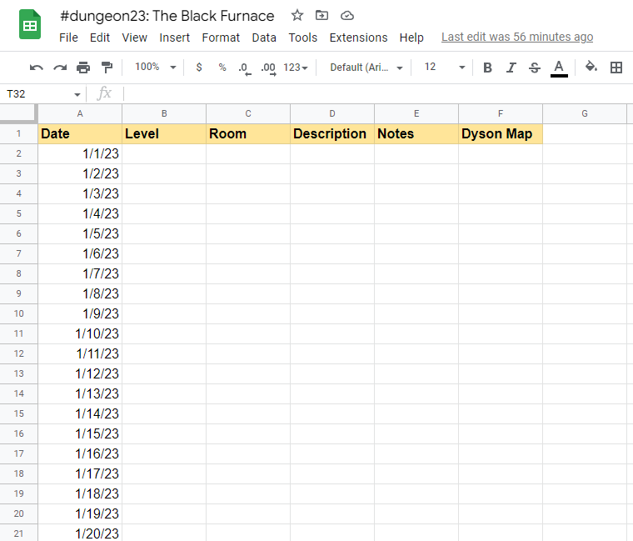
Task: Increase decimal places
Action: pyautogui.click(x=268, y=68)
